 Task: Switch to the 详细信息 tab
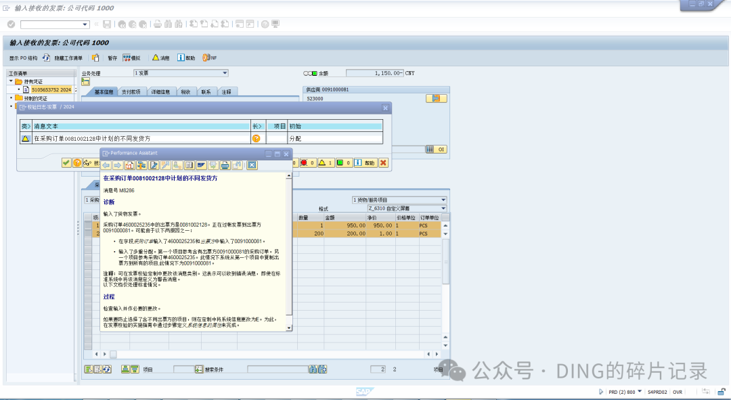click(x=160, y=92)
